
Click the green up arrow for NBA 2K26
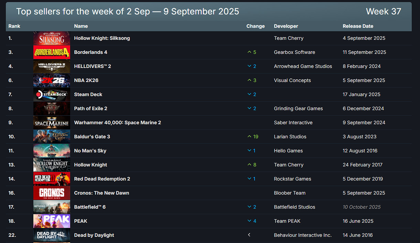pyautogui.click(x=249, y=80)
